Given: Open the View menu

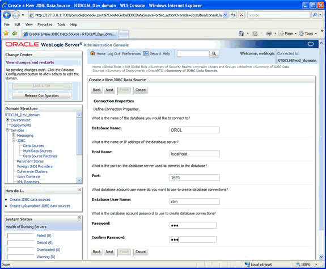Looking at the screenshot, I should [29, 24].
